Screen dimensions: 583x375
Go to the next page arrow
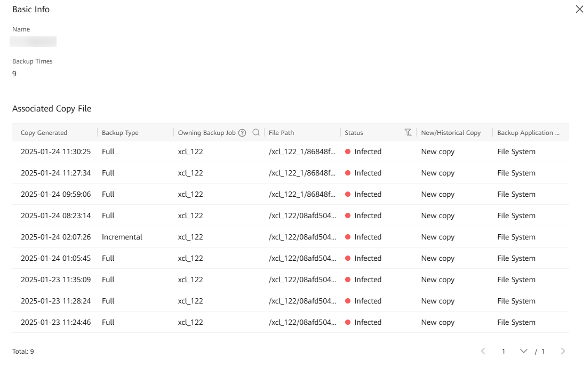pyautogui.click(x=563, y=351)
